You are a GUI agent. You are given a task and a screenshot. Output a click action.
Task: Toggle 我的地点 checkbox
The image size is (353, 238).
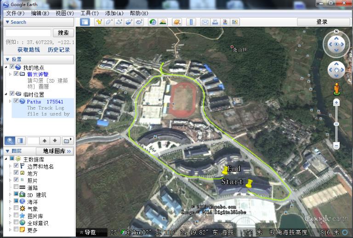click(12, 67)
